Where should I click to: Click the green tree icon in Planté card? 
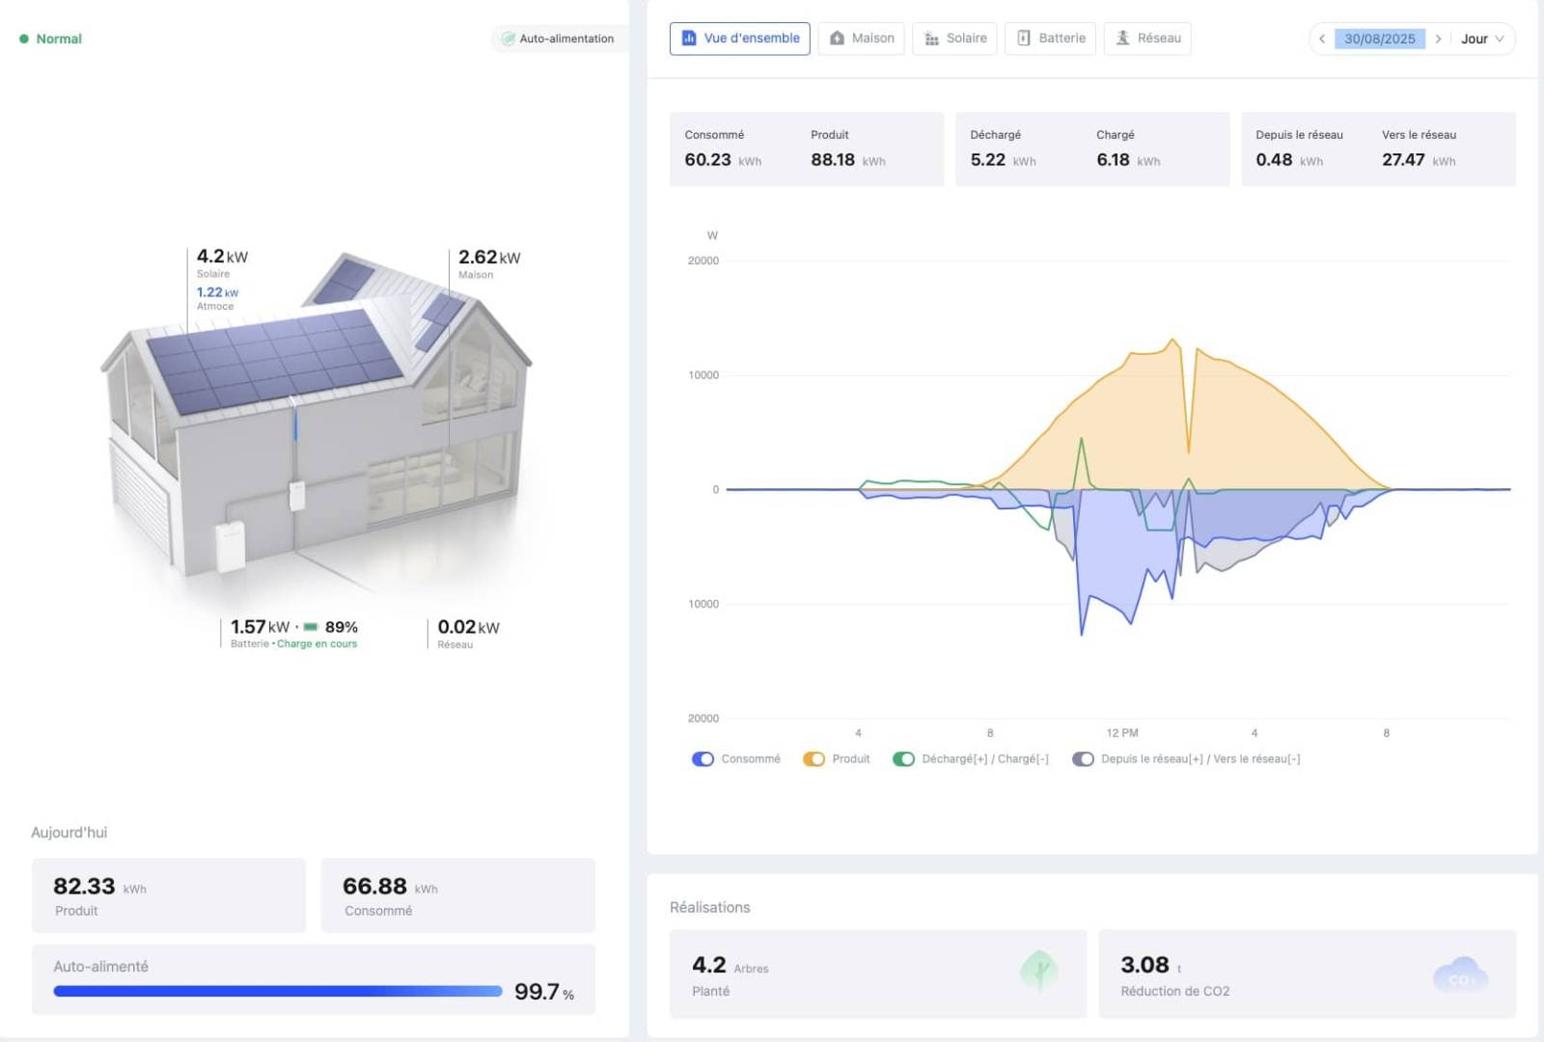click(1039, 973)
